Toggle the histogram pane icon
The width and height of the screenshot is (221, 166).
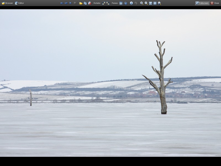[x=125, y=3]
